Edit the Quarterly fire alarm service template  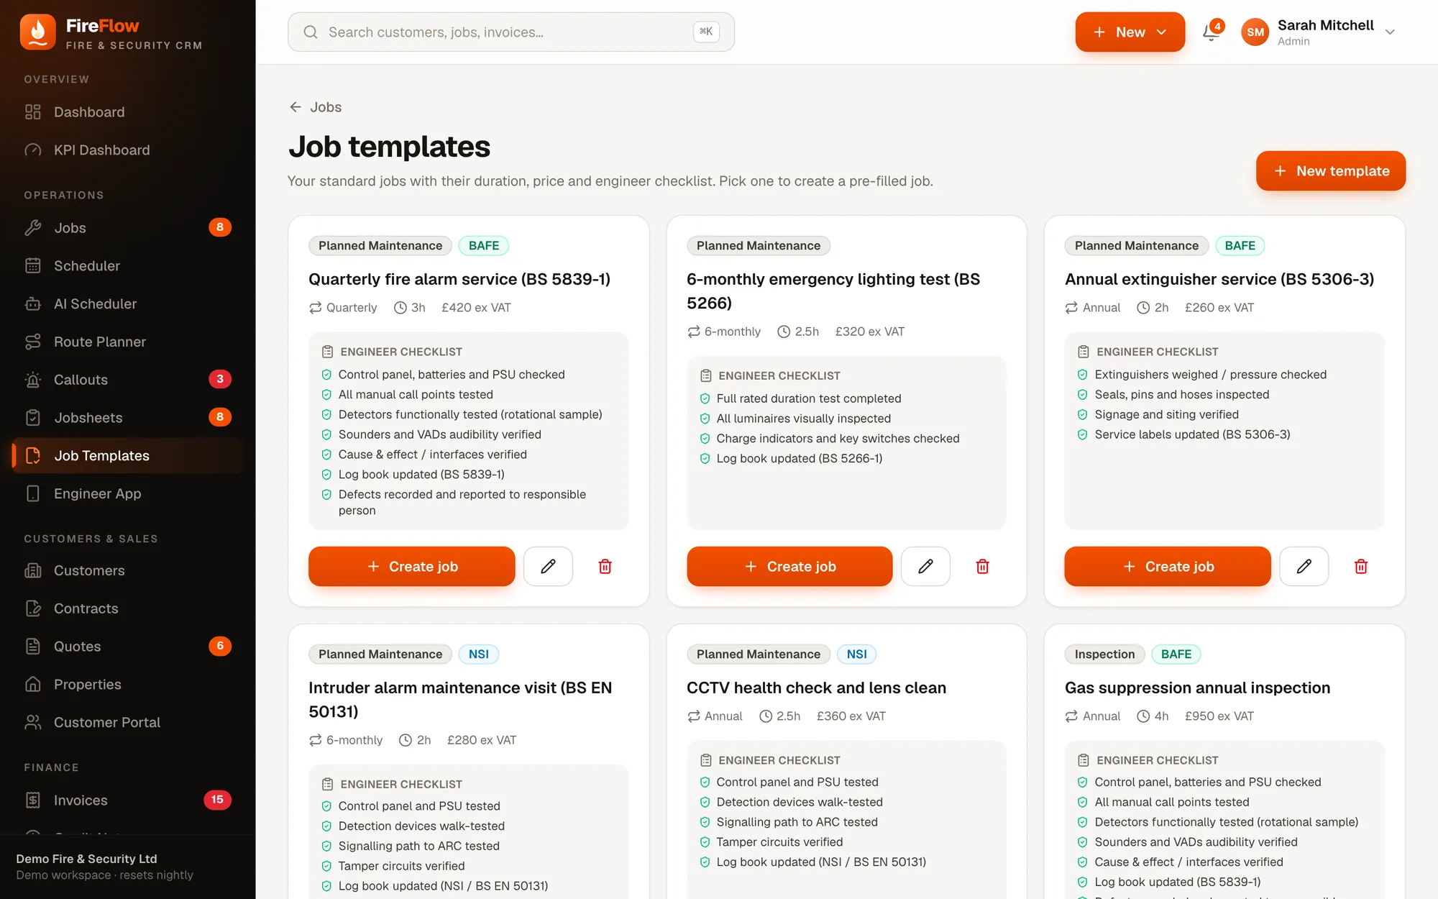(548, 567)
